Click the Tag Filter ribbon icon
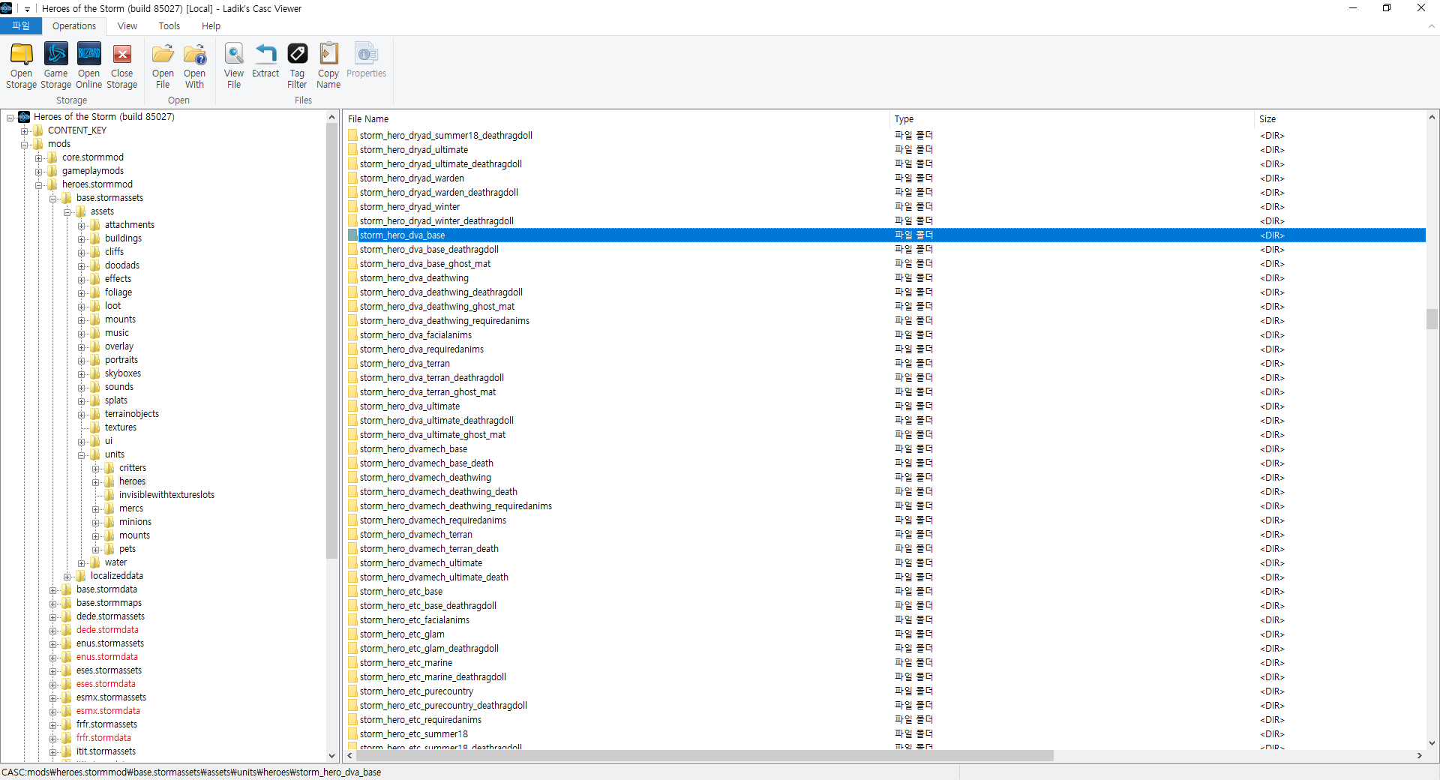 [x=297, y=66]
